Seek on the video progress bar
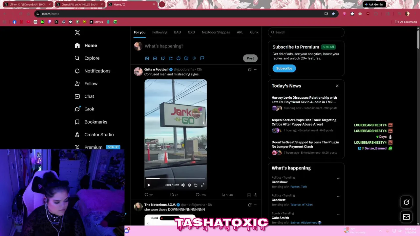 [x=176, y=179]
